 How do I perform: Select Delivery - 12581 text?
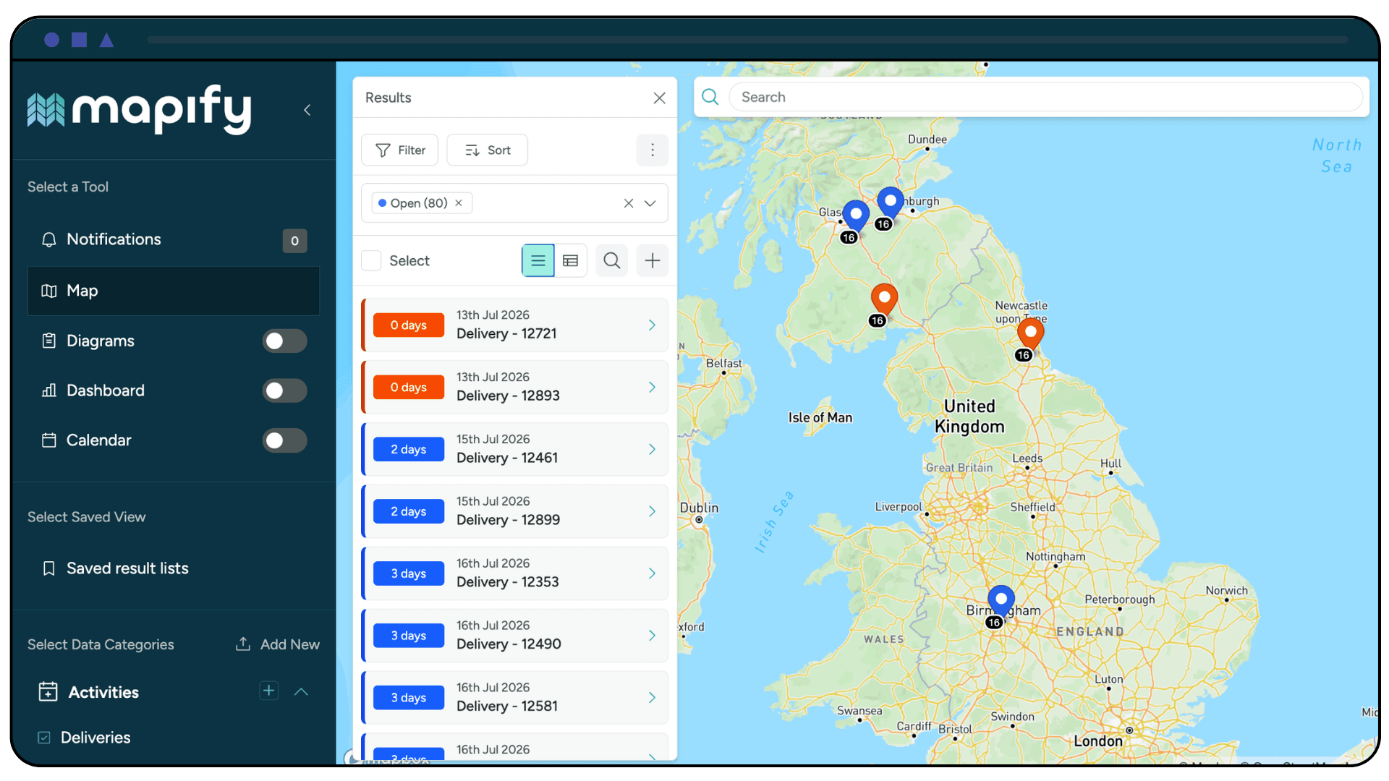[x=507, y=707]
